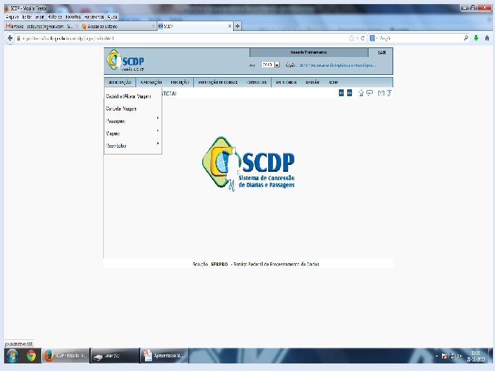Open the Arquivo menu in Firefox
This screenshot has height=371, width=495.
(12, 16)
